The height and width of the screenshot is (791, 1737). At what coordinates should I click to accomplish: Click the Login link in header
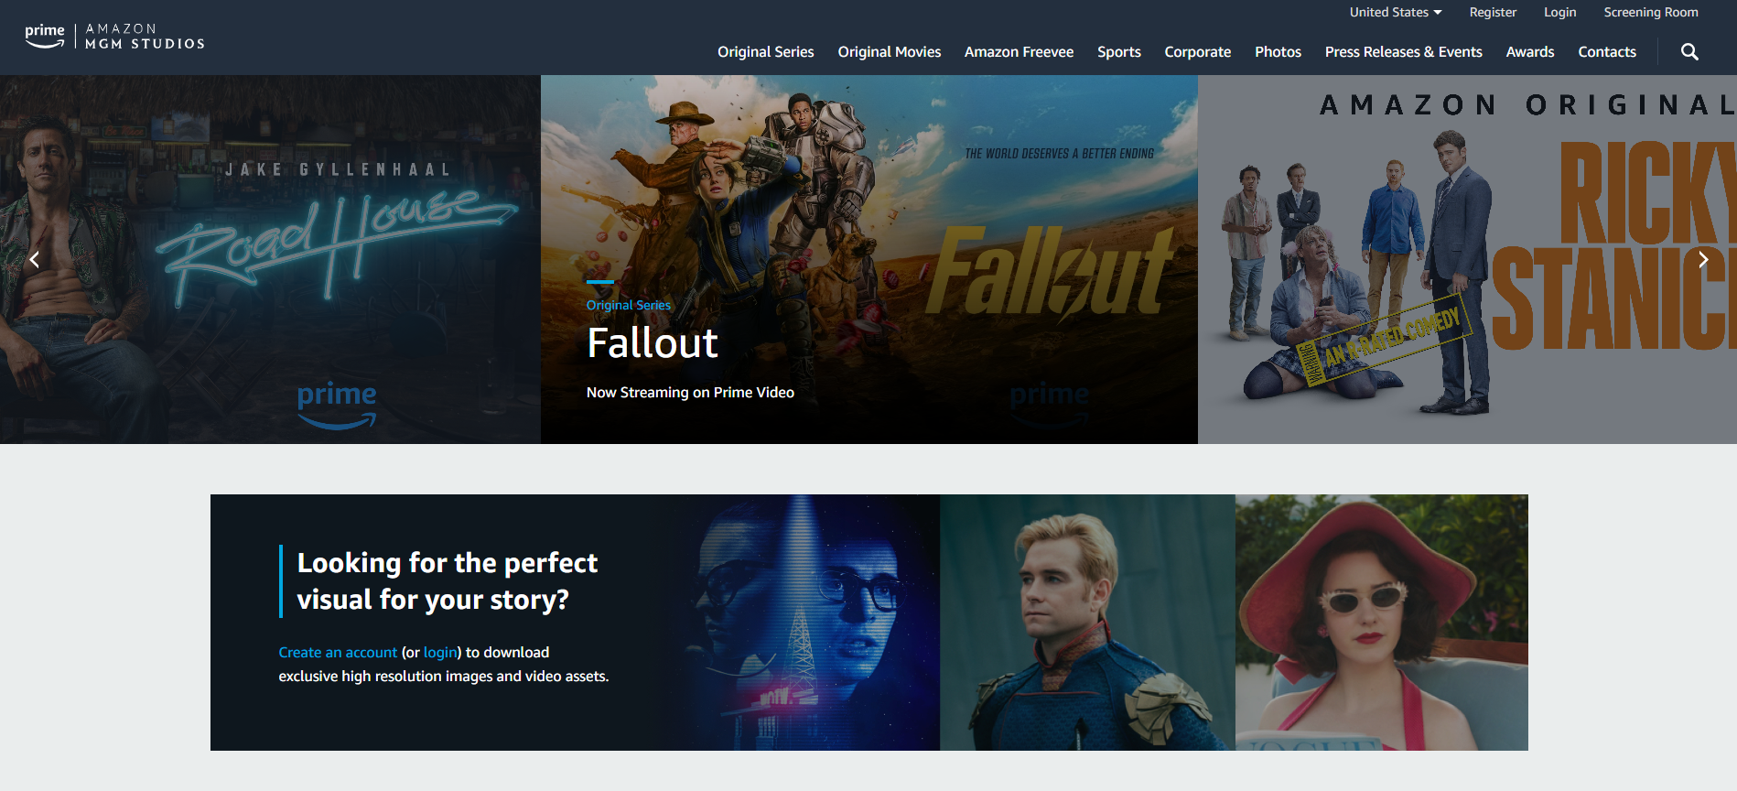click(x=1559, y=12)
